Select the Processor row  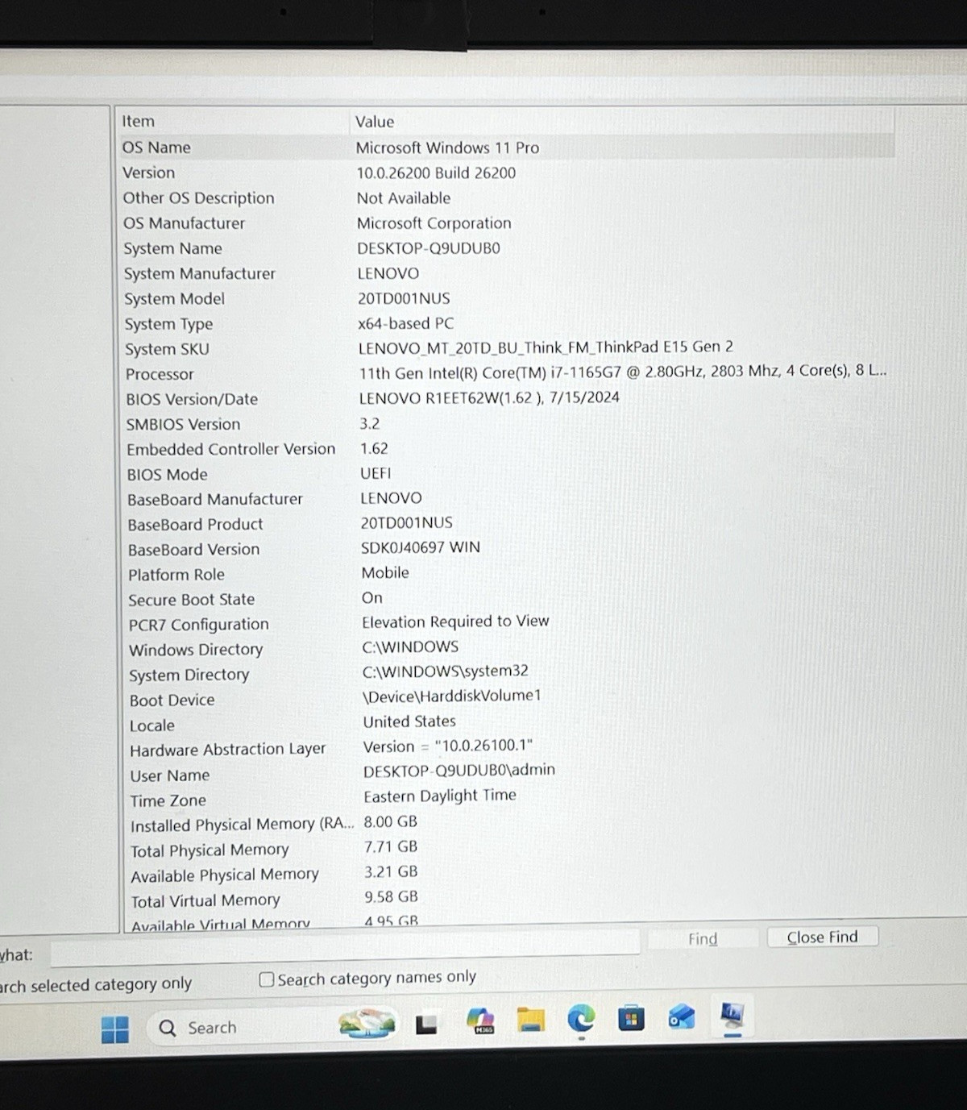click(x=506, y=373)
